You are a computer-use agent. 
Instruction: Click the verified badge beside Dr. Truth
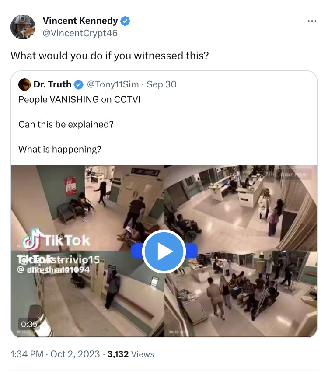click(x=79, y=84)
